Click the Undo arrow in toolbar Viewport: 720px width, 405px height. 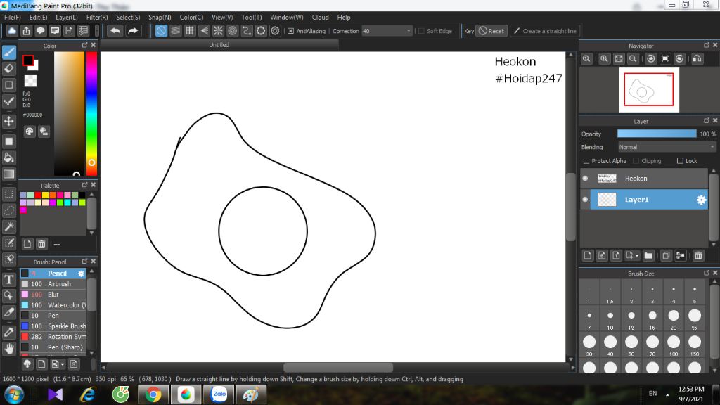(x=115, y=31)
